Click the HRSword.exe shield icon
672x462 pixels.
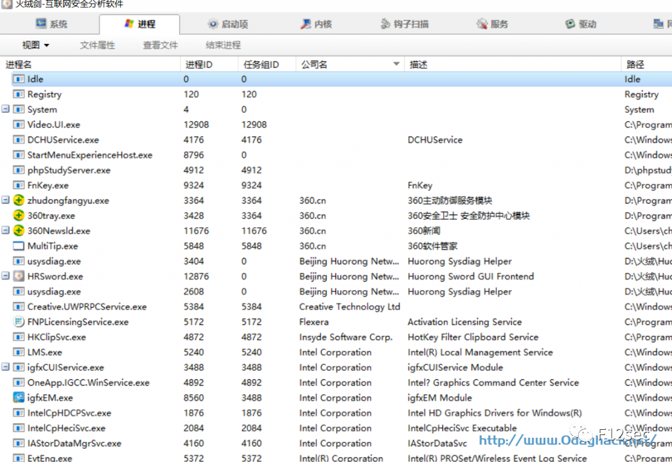[18, 276]
